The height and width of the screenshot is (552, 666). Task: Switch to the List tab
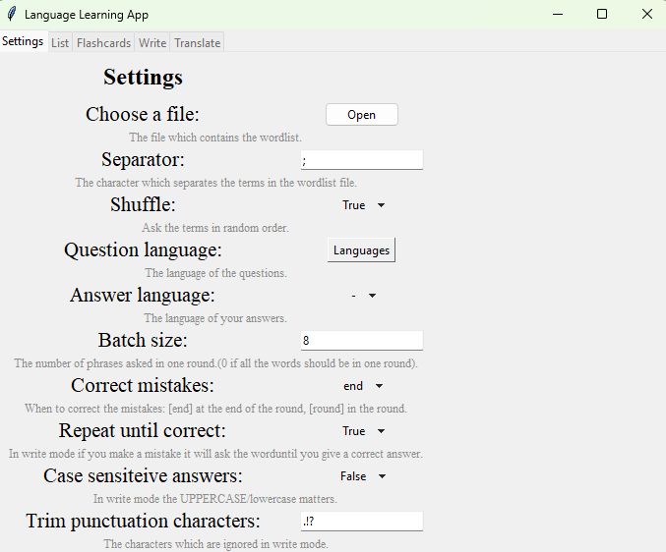60,43
